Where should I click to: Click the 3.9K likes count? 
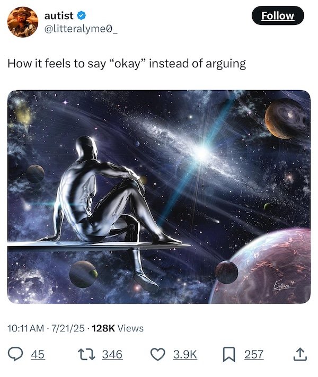[185, 354]
